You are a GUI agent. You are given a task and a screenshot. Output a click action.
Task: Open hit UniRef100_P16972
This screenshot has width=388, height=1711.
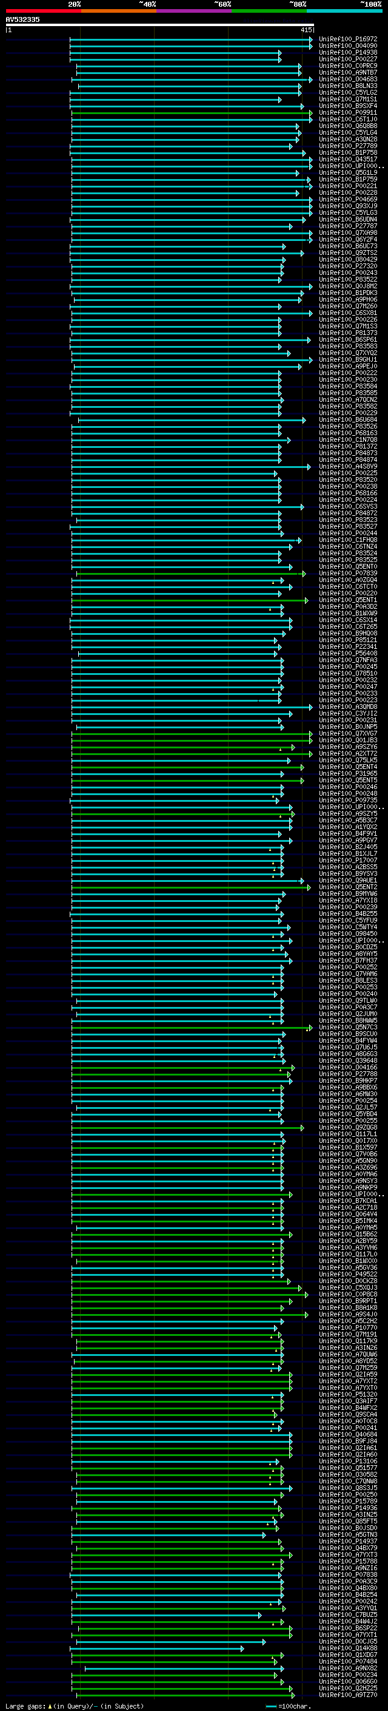pos(348,39)
